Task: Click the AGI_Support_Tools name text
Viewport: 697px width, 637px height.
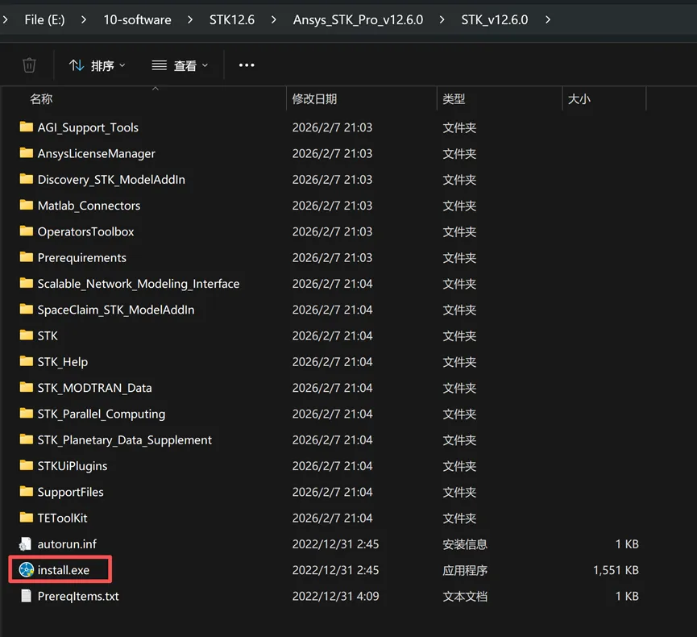Action: 88,127
